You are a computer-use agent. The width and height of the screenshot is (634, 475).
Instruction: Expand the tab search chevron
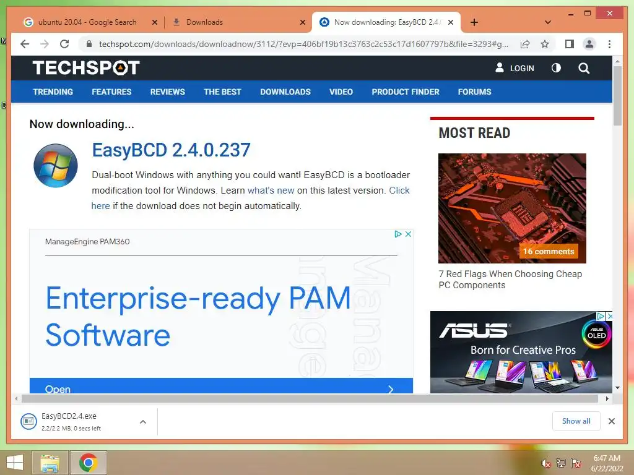point(548,22)
